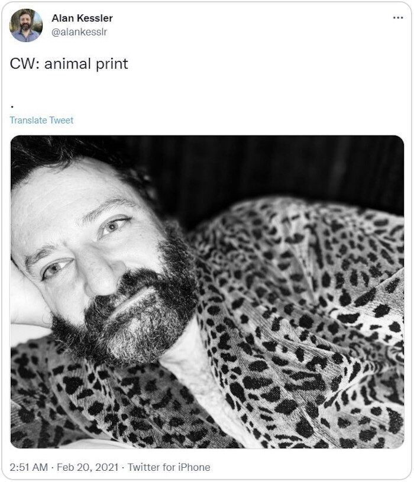Click the Feb 20, 2021 date
This screenshot has height=482, width=414.
pyautogui.click(x=88, y=467)
